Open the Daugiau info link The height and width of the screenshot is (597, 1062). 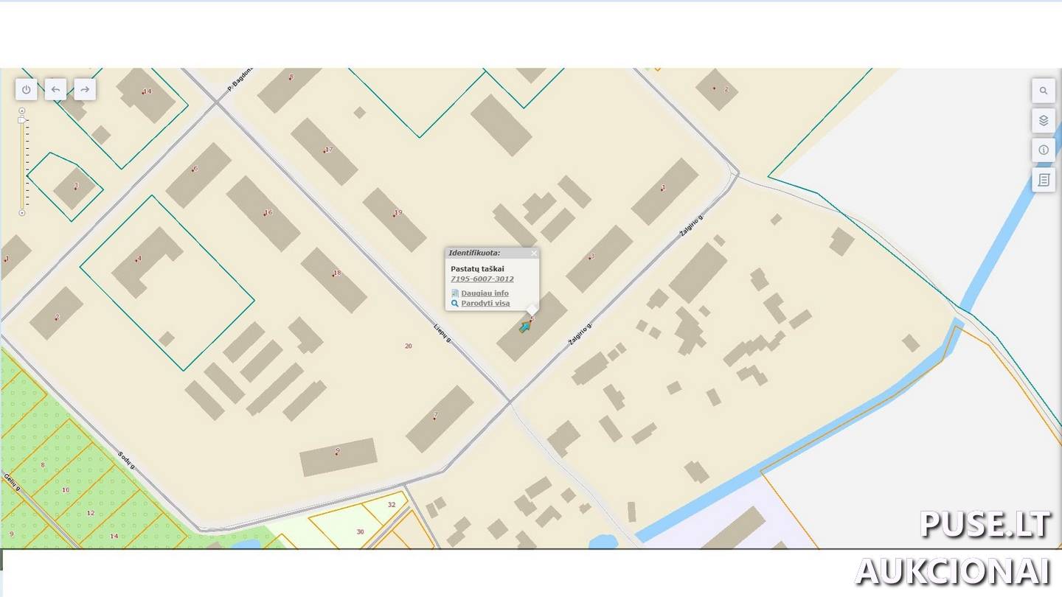pyautogui.click(x=485, y=293)
